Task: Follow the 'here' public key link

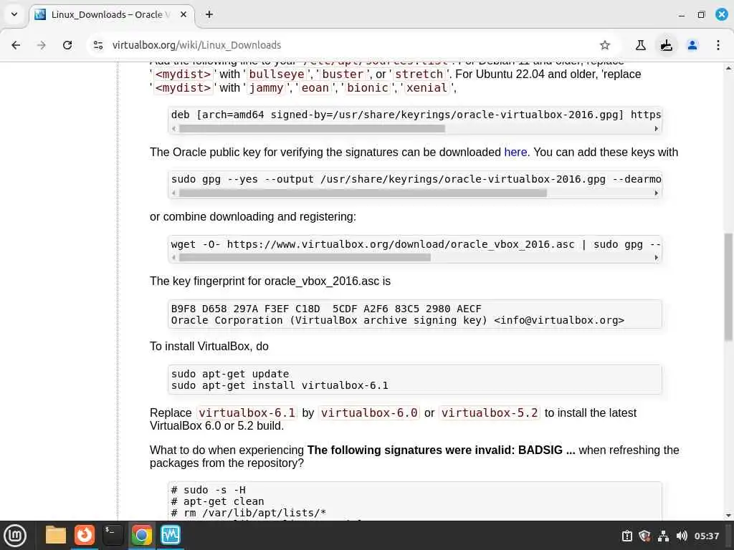Action: point(515,152)
